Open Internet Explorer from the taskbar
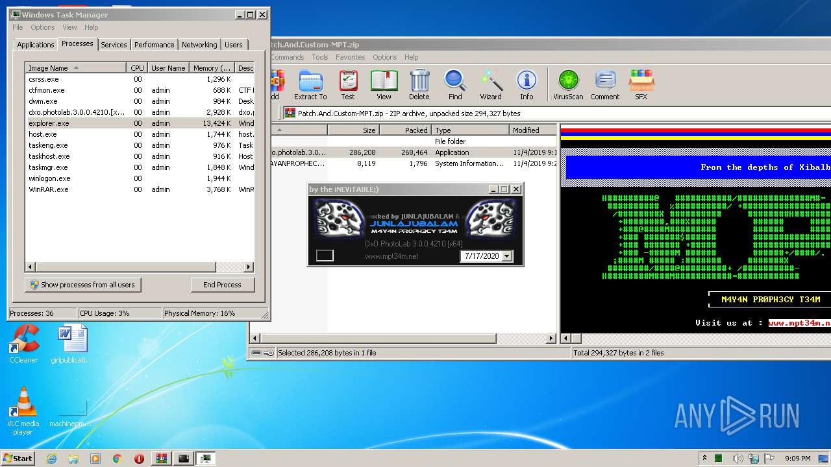831x467 pixels. 52,459
